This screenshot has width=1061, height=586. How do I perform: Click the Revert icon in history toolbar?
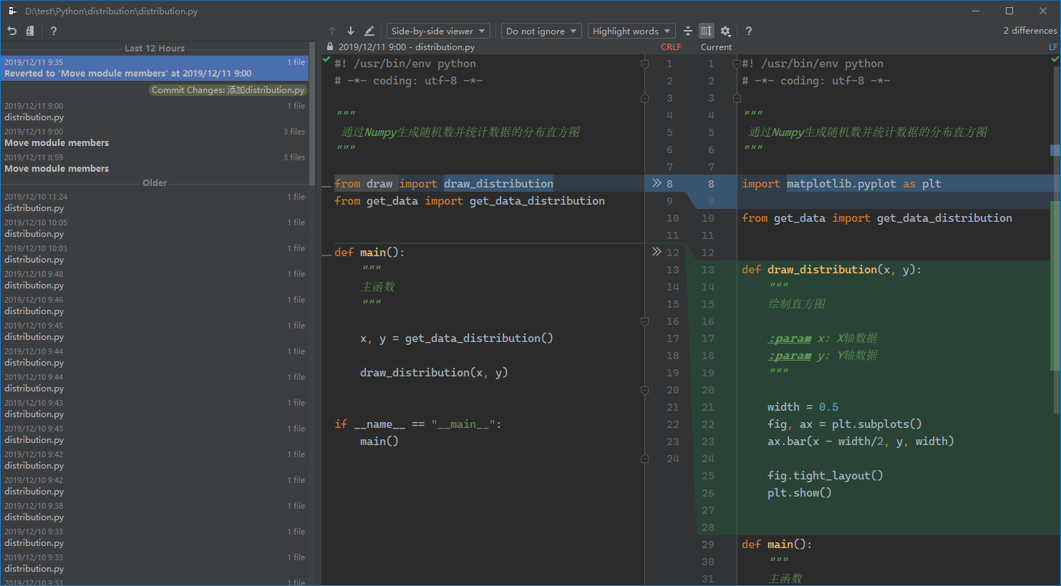(12, 31)
